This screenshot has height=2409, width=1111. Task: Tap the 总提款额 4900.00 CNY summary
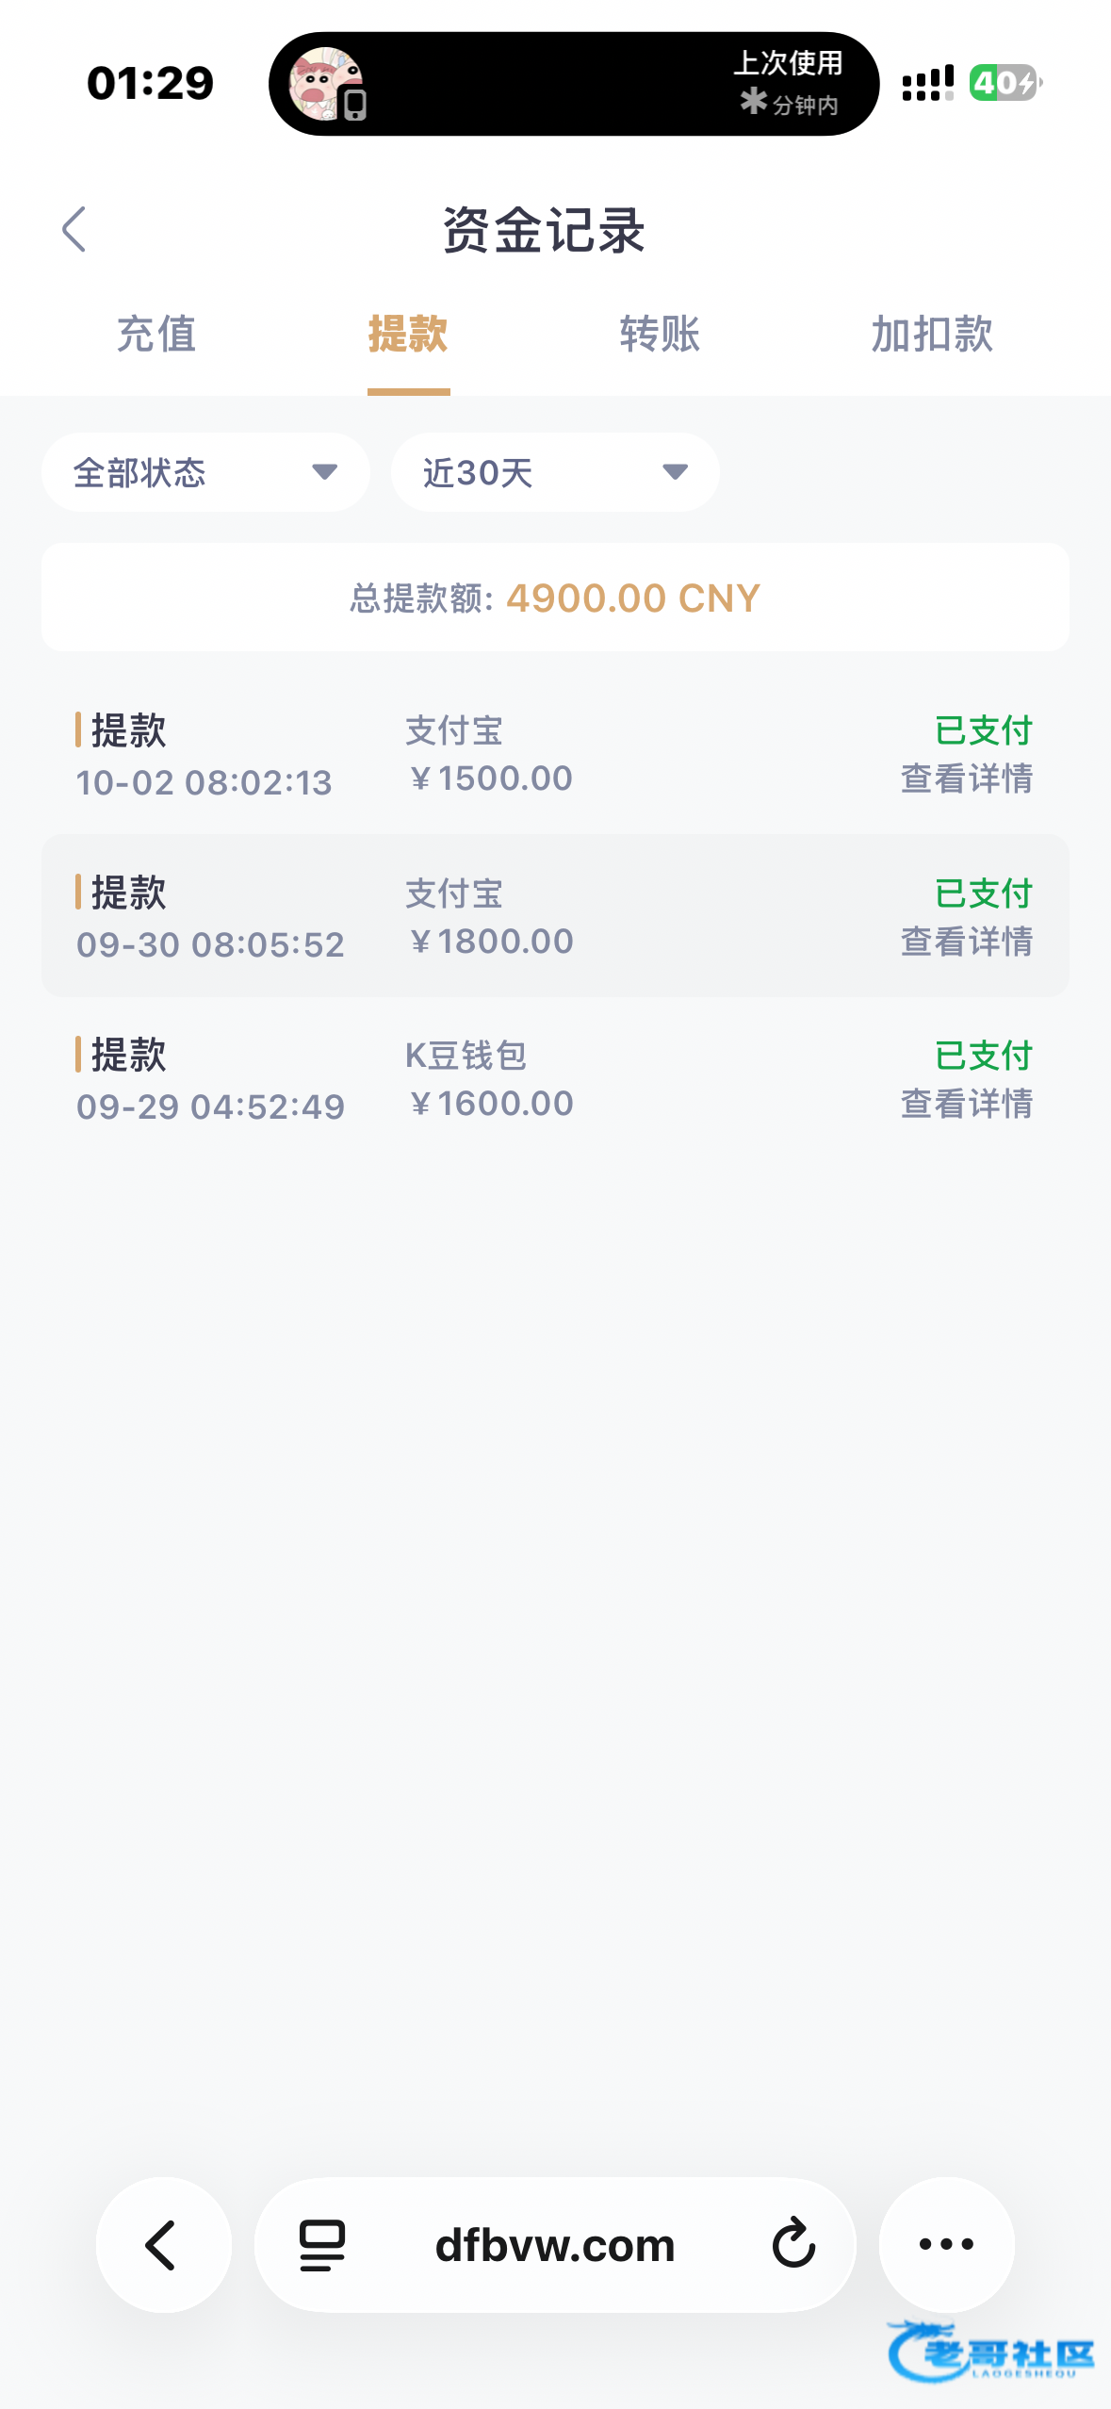555,598
